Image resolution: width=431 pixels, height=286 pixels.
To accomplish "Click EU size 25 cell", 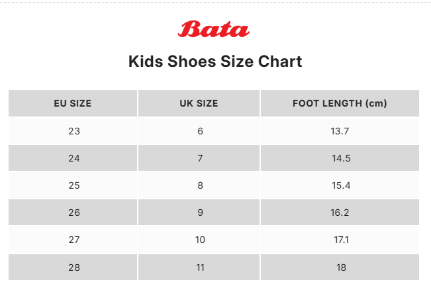I will click(73, 185).
